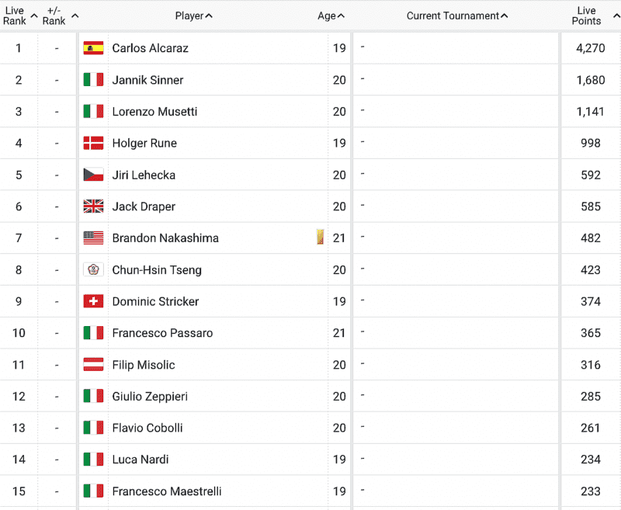Sort by +/- Rank column arrow

coord(75,16)
